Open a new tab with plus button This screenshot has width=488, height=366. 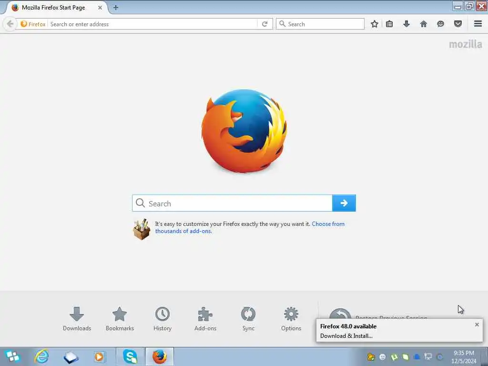pyautogui.click(x=115, y=8)
